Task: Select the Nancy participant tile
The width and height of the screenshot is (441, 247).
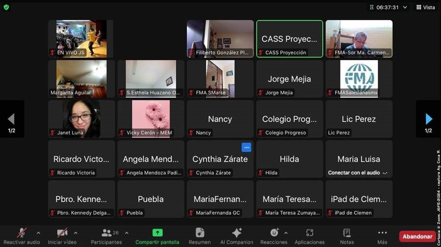Action: coord(220,119)
